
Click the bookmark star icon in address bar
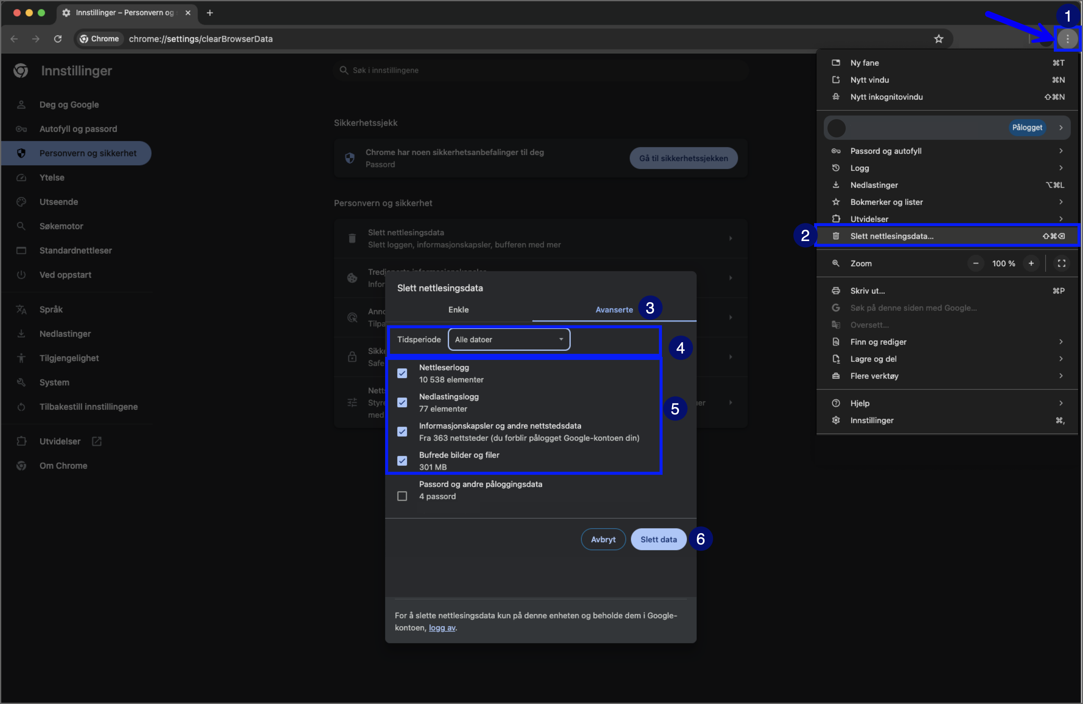coord(938,39)
